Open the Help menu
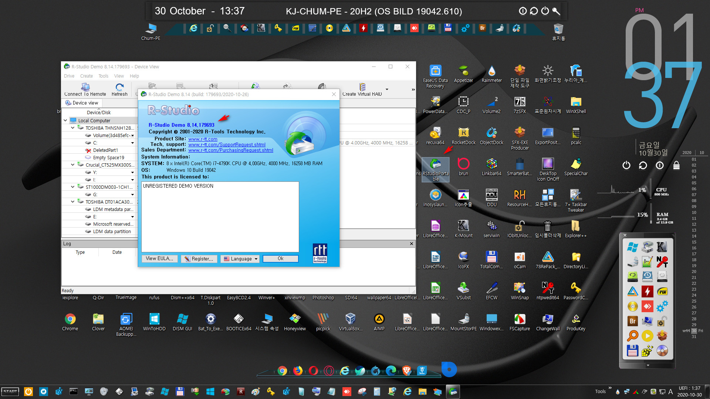710x399 pixels. pos(134,76)
